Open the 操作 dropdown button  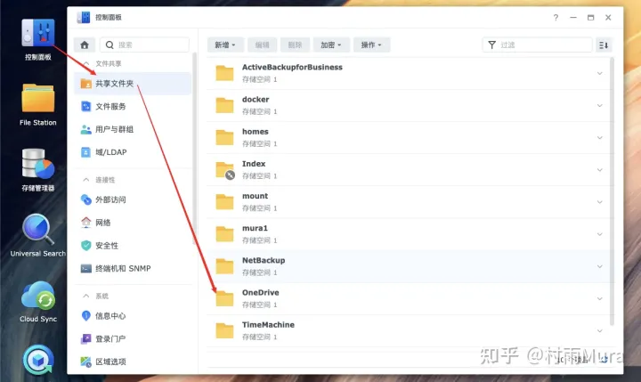(371, 45)
